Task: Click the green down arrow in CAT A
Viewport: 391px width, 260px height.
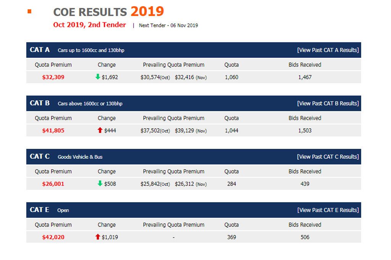Action: click(x=98, y=77)
